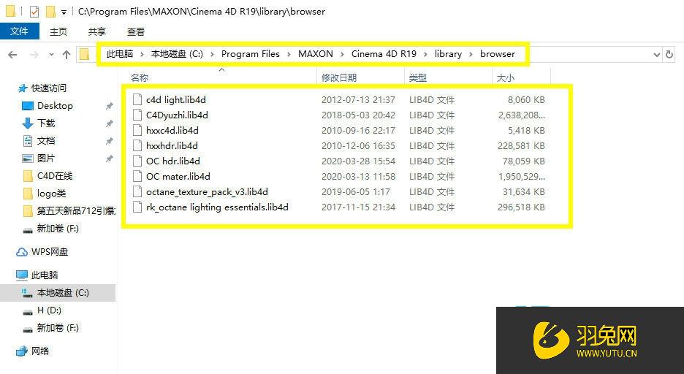The width and height of the screenshot is (684, 374).
Task: Click file icon of OC hdr.lib4d
Action: (x=137, y=161)
